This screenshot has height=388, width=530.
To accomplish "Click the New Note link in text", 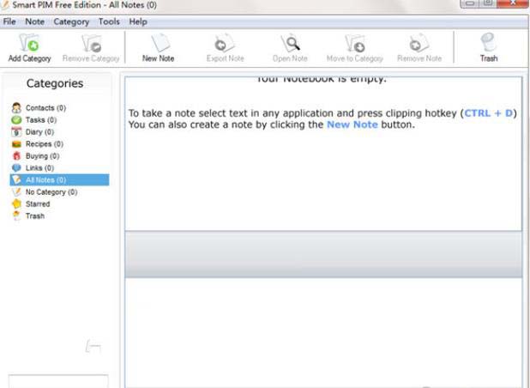I will pyautogui.click(x=352, y=124).
